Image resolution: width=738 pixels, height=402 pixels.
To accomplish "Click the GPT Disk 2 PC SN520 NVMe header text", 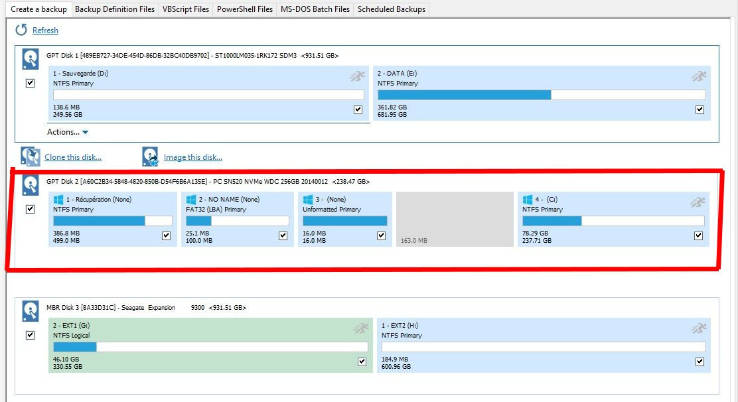I will point(208,182).
